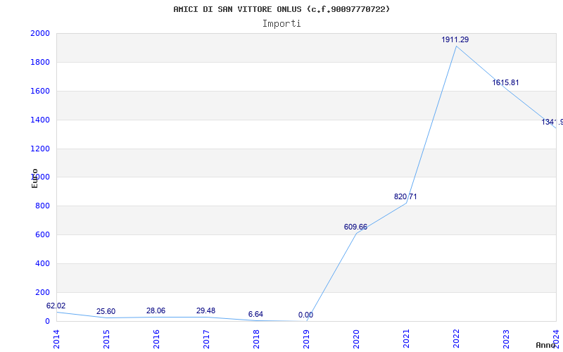
Task: Click the x-axis year 2023
Action: coord(506,339)
